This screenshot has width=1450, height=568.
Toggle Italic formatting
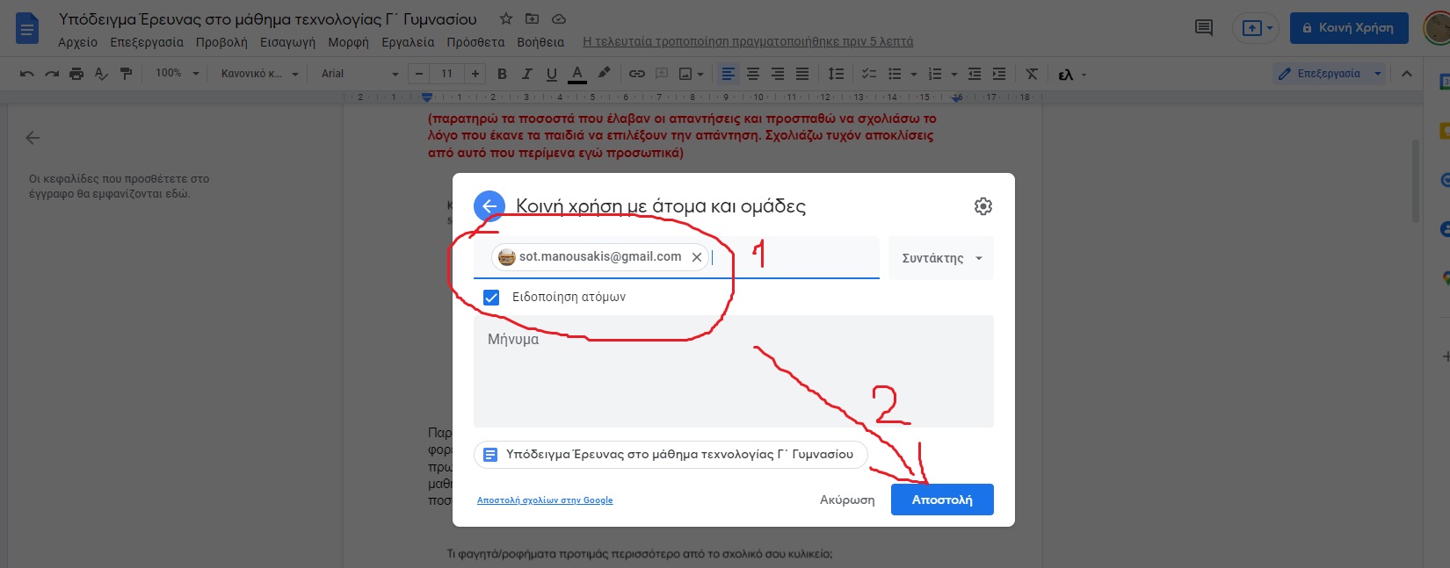point(526,74)
